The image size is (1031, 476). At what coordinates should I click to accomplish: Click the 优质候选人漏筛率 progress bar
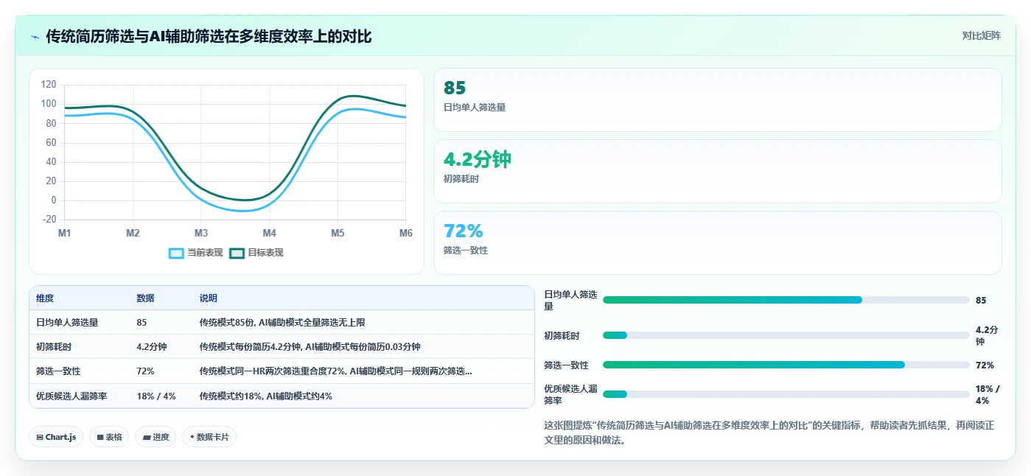coord(786,394)
